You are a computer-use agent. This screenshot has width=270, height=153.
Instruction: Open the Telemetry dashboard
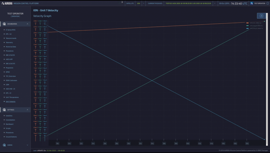[9, 42]
